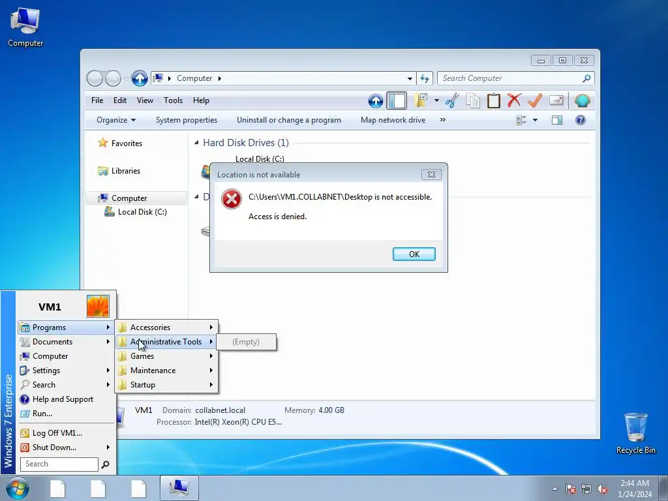Click the start menu Search input box
The height and width of the screenshot is (501, 668).
coord(59,464)
